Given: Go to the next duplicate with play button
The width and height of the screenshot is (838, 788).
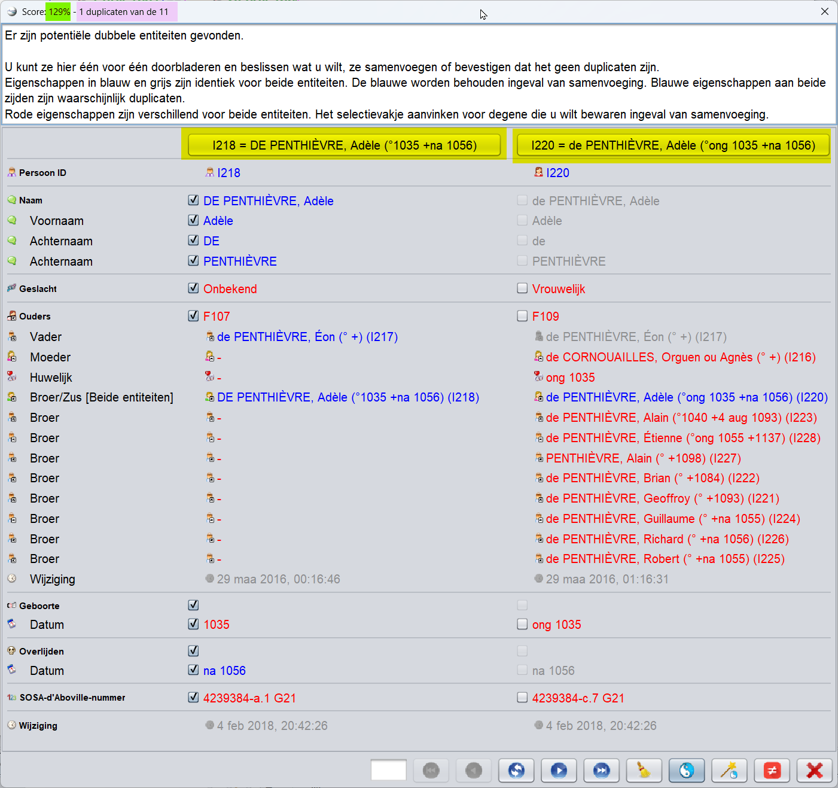Looking at the screenshot, I should [x=559, y=770].
